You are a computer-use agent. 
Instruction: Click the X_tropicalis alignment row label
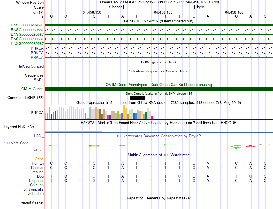pos(34,189)
